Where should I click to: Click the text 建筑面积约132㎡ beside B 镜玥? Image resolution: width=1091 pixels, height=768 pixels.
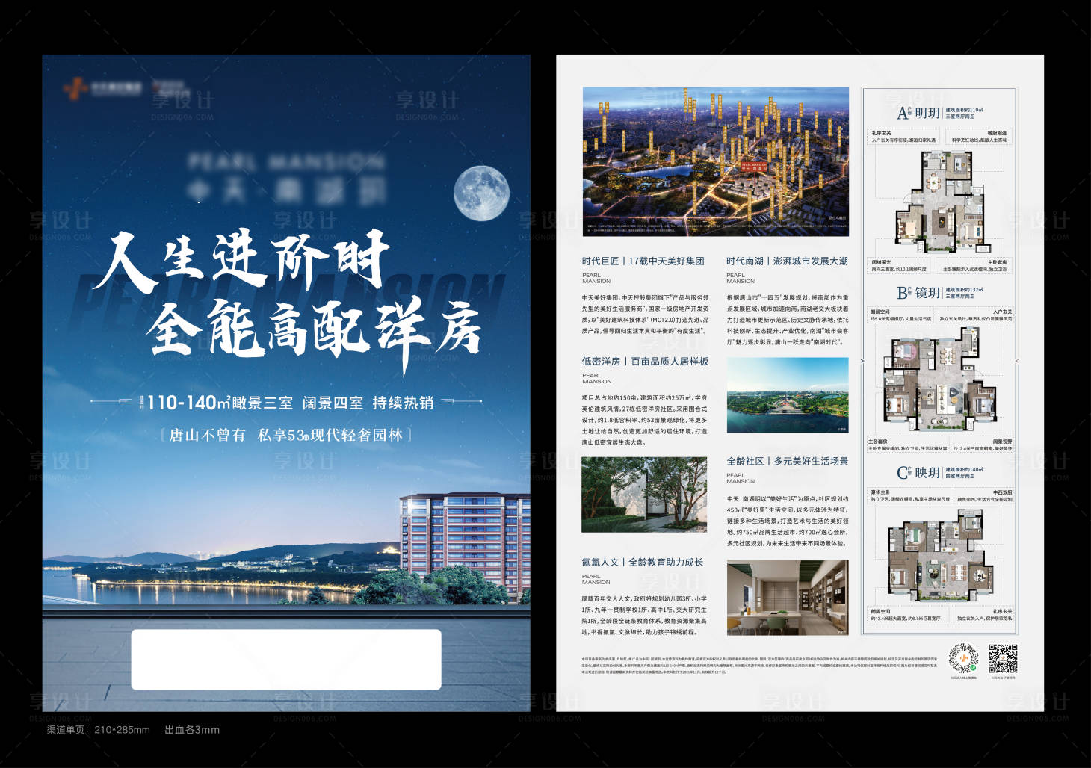click(965, 290)
